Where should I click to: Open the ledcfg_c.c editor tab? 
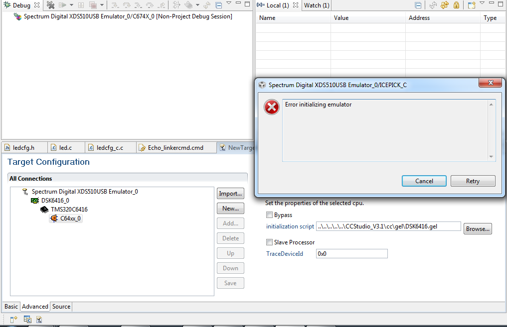coord(110,147)
